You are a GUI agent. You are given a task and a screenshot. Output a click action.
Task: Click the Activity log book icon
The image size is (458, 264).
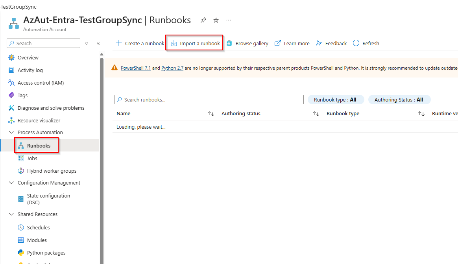(x=11, y=70)
